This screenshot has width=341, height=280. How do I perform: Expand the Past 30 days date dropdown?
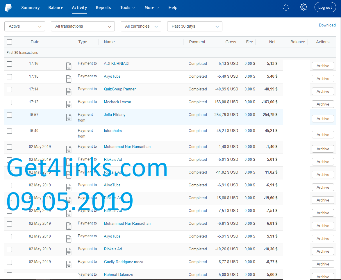[x=195, y=26]
